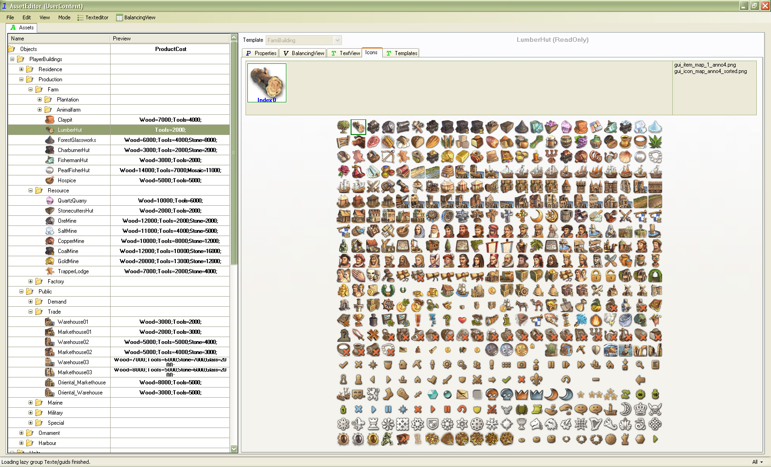This screenshot has height=467, width=771.
Task: Select the tree icon in the icon grid
Action: (343, 127)
